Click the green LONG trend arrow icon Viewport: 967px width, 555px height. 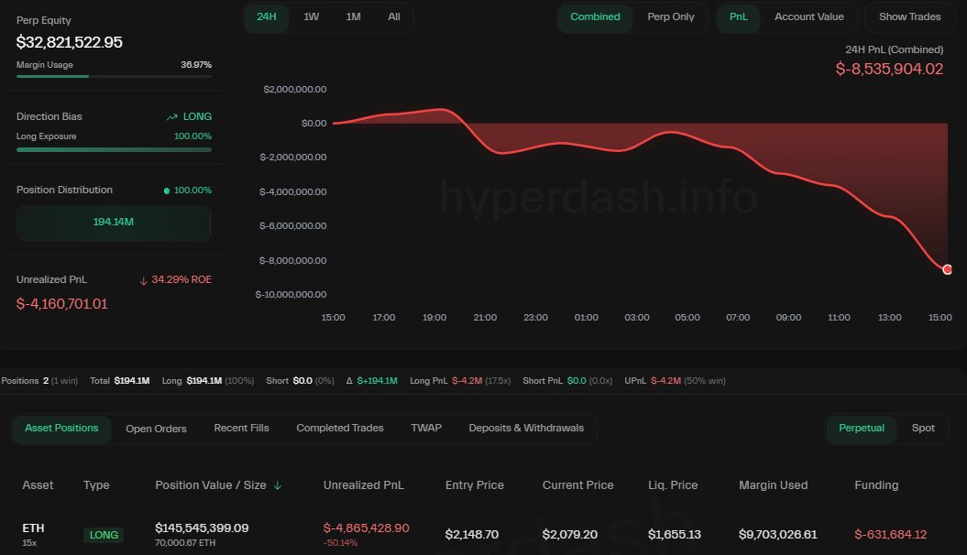coord(170,116)
